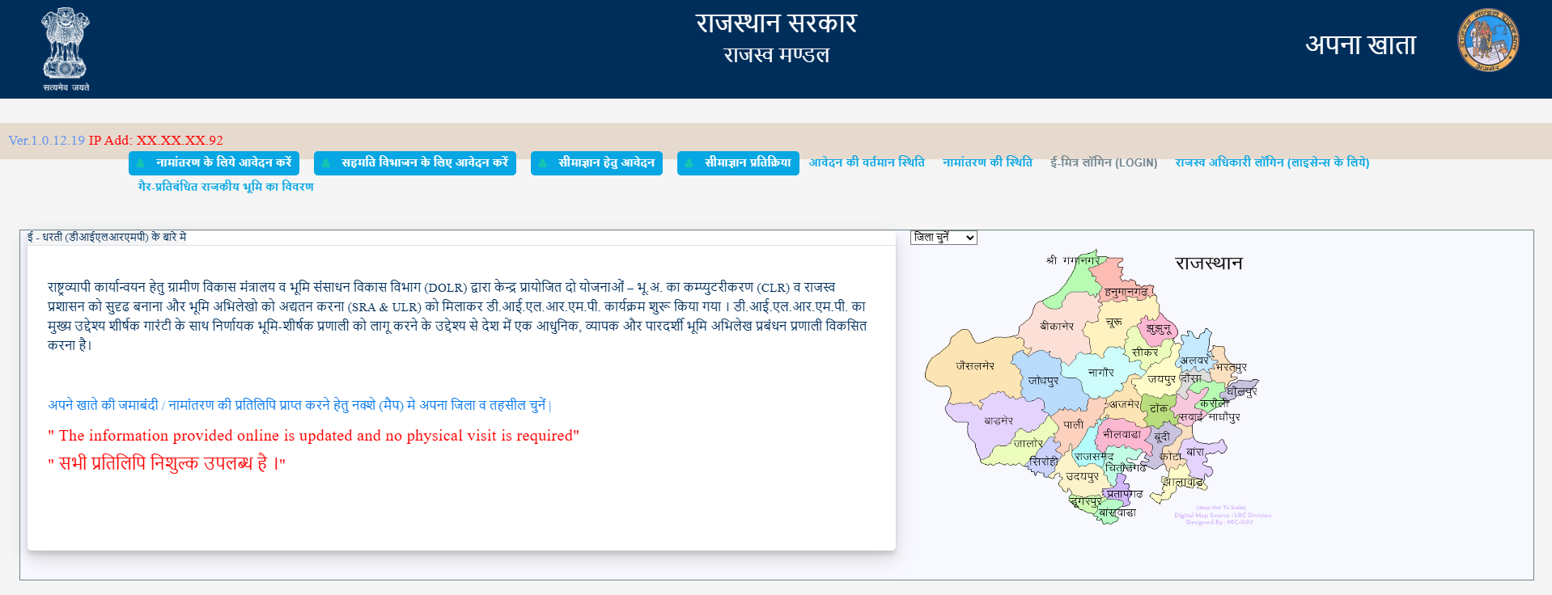Open नामांतरण की स्थिति link
The height and width of the screenshot is (595, 1552).
(987, 162)
